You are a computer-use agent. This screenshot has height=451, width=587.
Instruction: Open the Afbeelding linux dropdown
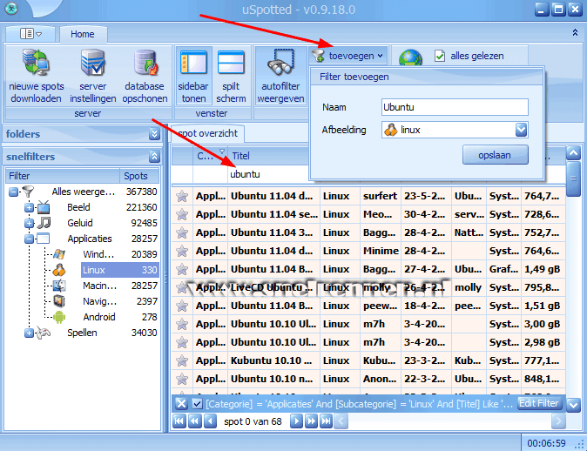pos(521,130)
